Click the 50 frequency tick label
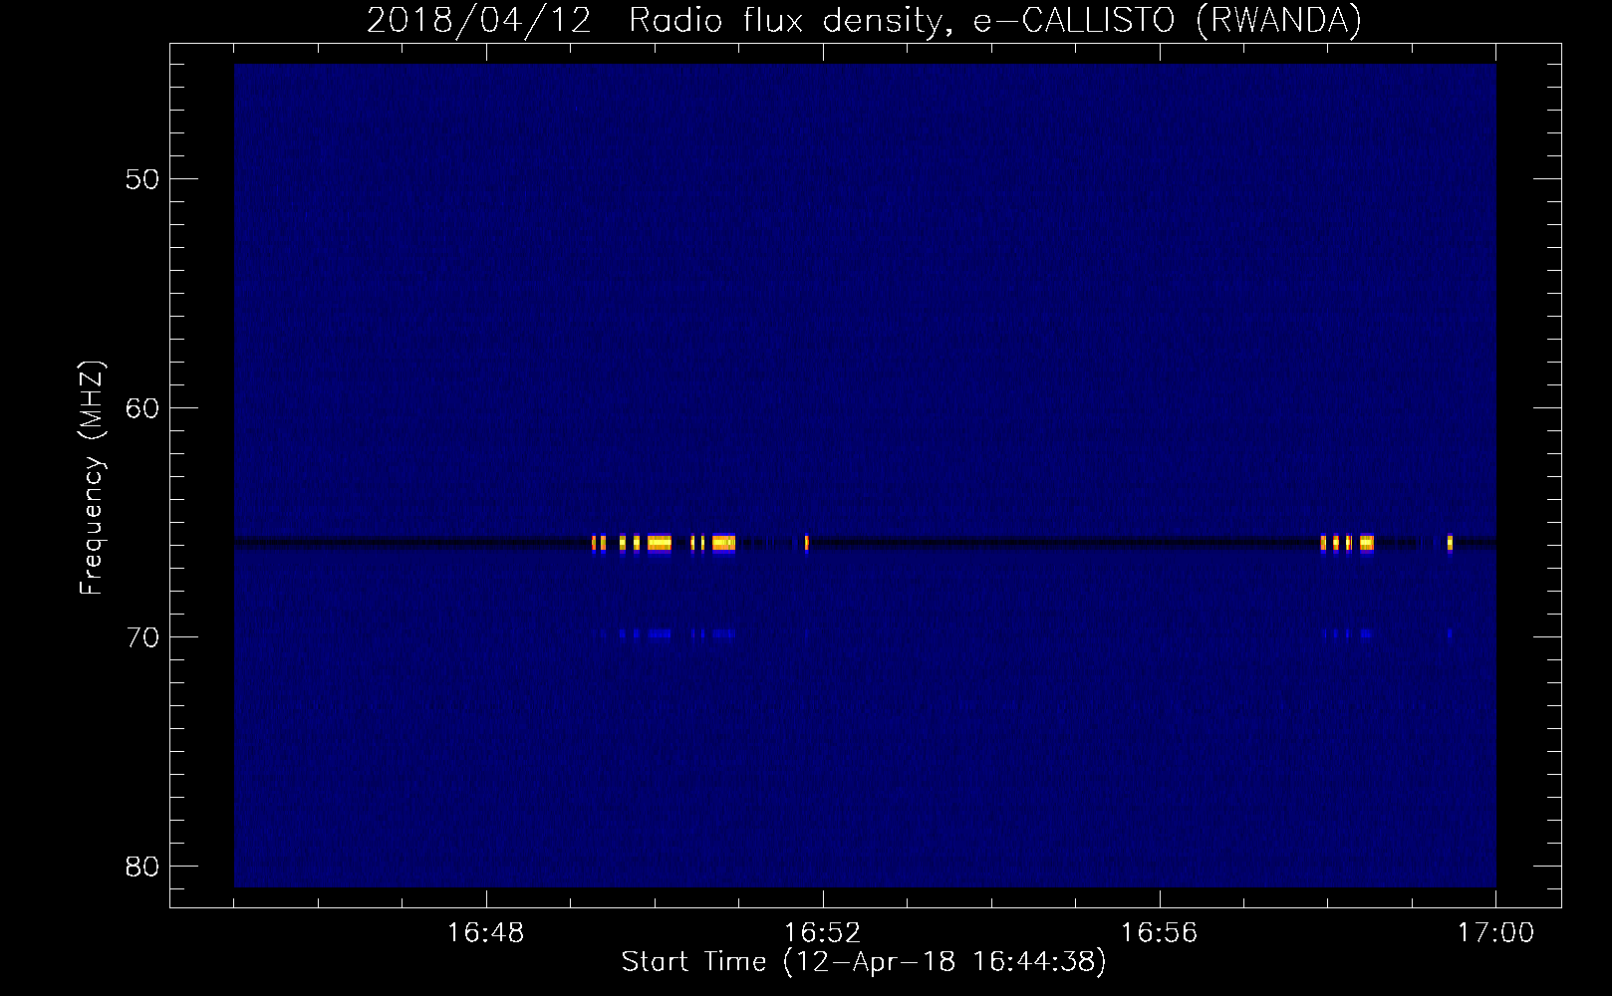The height and width of the screenshot is (996, 1612). click(141, 179)
